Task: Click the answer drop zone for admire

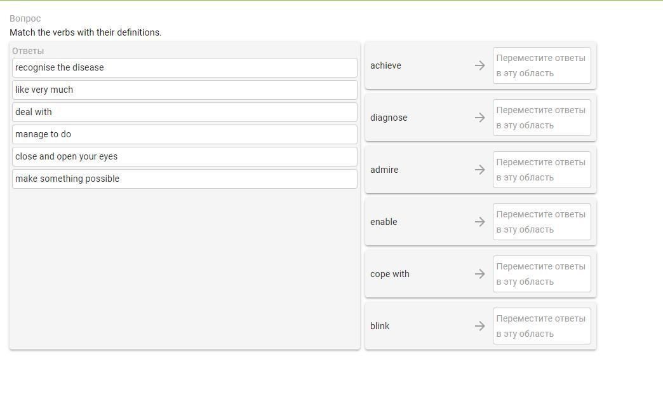Action: (x=542, y=170)
